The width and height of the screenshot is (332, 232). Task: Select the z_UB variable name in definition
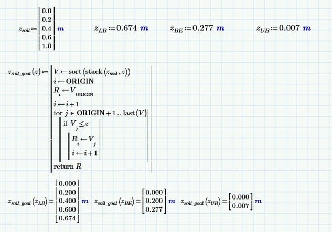pos(263,29)
